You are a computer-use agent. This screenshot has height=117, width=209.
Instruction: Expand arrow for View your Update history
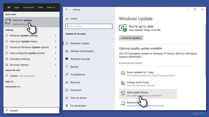pos(56,41)
